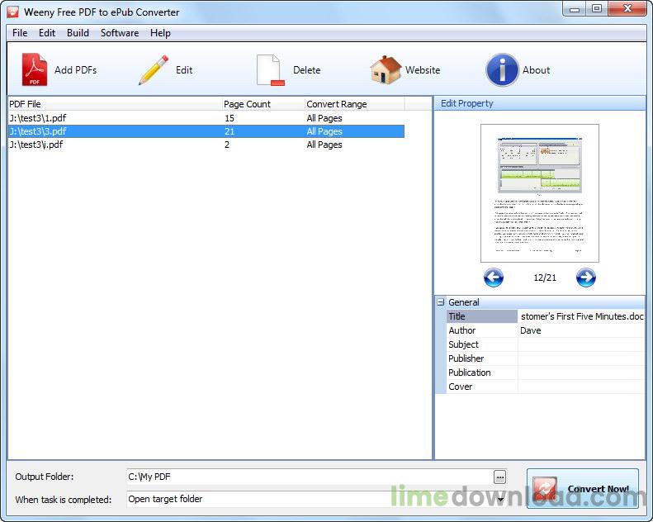
Task: Open the Website house icon
Action: tap(386, 69)
